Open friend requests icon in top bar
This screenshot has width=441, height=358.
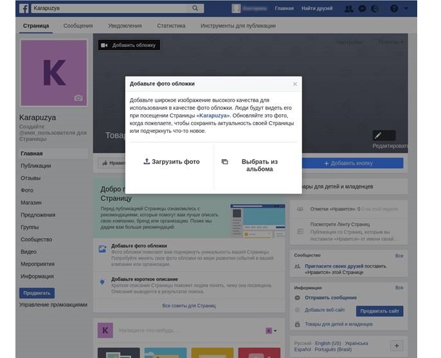(x=348, y=8)
